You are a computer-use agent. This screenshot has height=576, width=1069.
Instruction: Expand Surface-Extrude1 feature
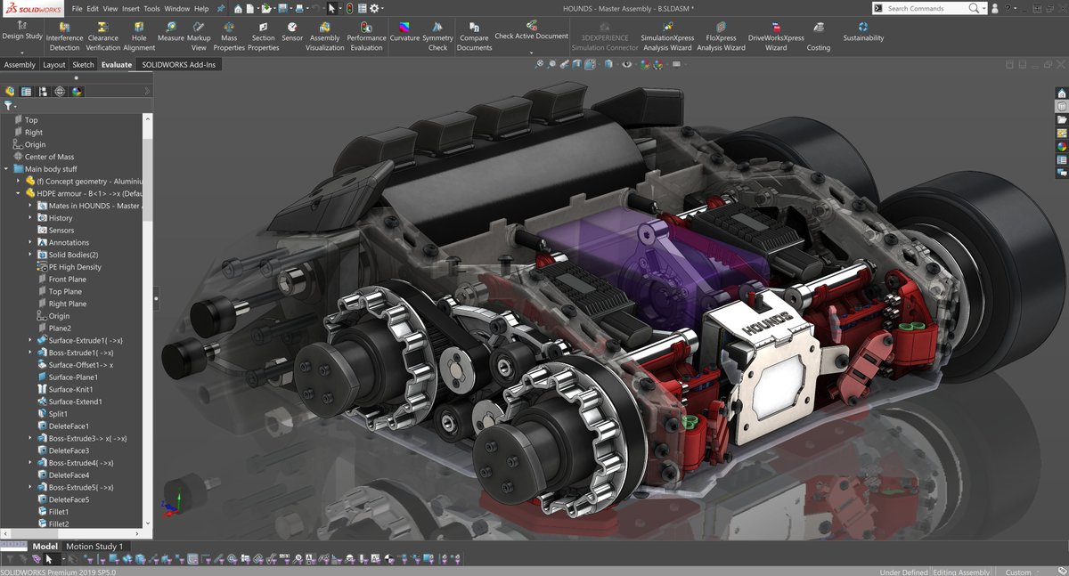point(30,340)
